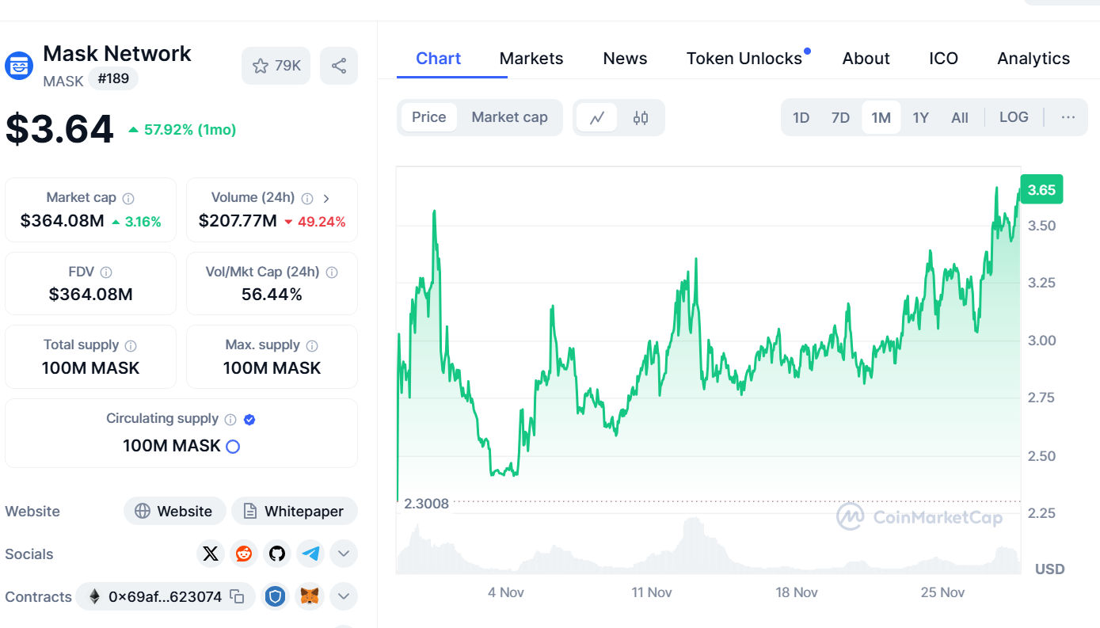Select the 1Y chart timeframe
This screenshot has width=1100, height=628.
pos(920,116)
